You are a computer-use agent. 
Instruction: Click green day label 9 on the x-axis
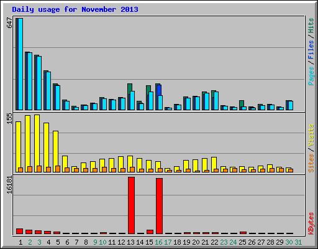[95, 242]
